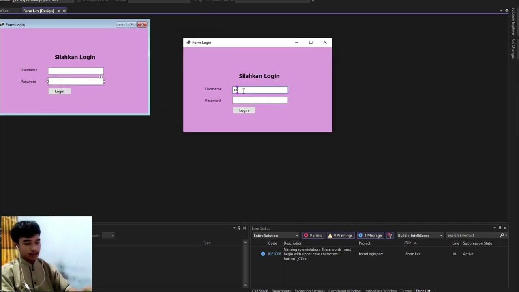Switch to the Call Stack tab
Viewport: 519px width, 292px height.
pos(260,290)
